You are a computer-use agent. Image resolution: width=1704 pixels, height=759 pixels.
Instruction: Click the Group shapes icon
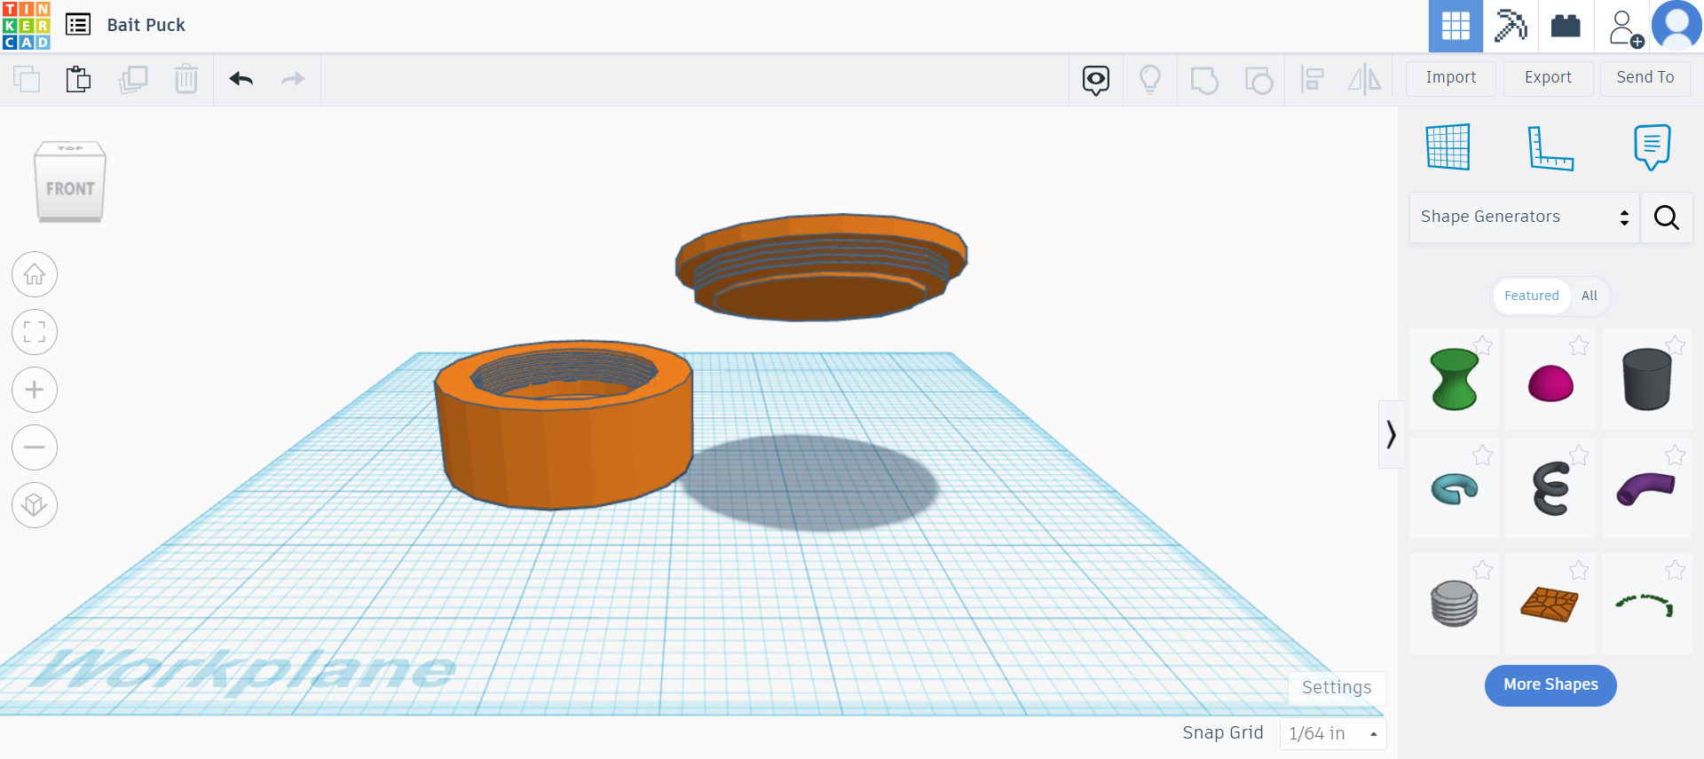[x=1204, y=80]
